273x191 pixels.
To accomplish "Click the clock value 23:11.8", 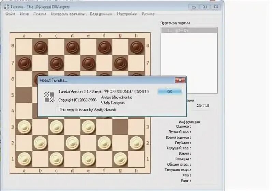I will tap(203, 106).
